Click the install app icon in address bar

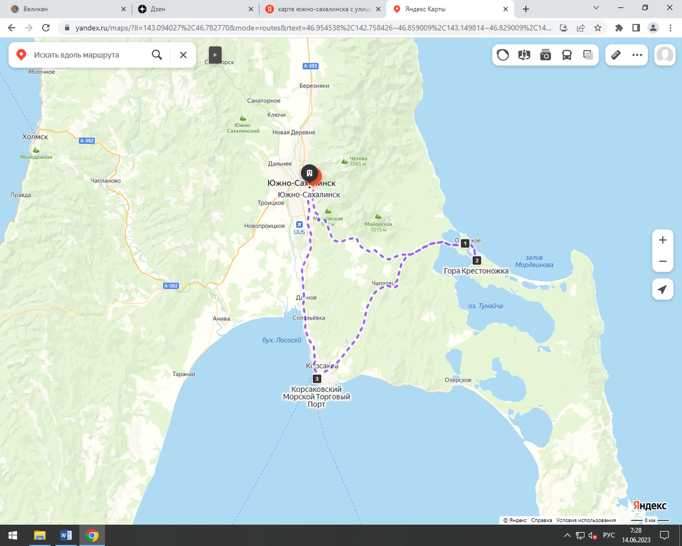(x=564, y=27)
